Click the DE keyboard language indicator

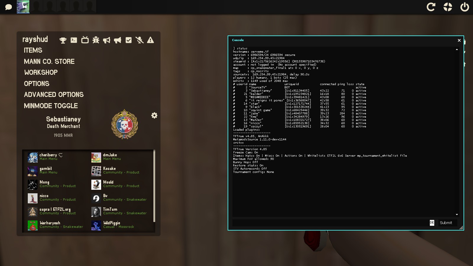click(x=432, y=223)
